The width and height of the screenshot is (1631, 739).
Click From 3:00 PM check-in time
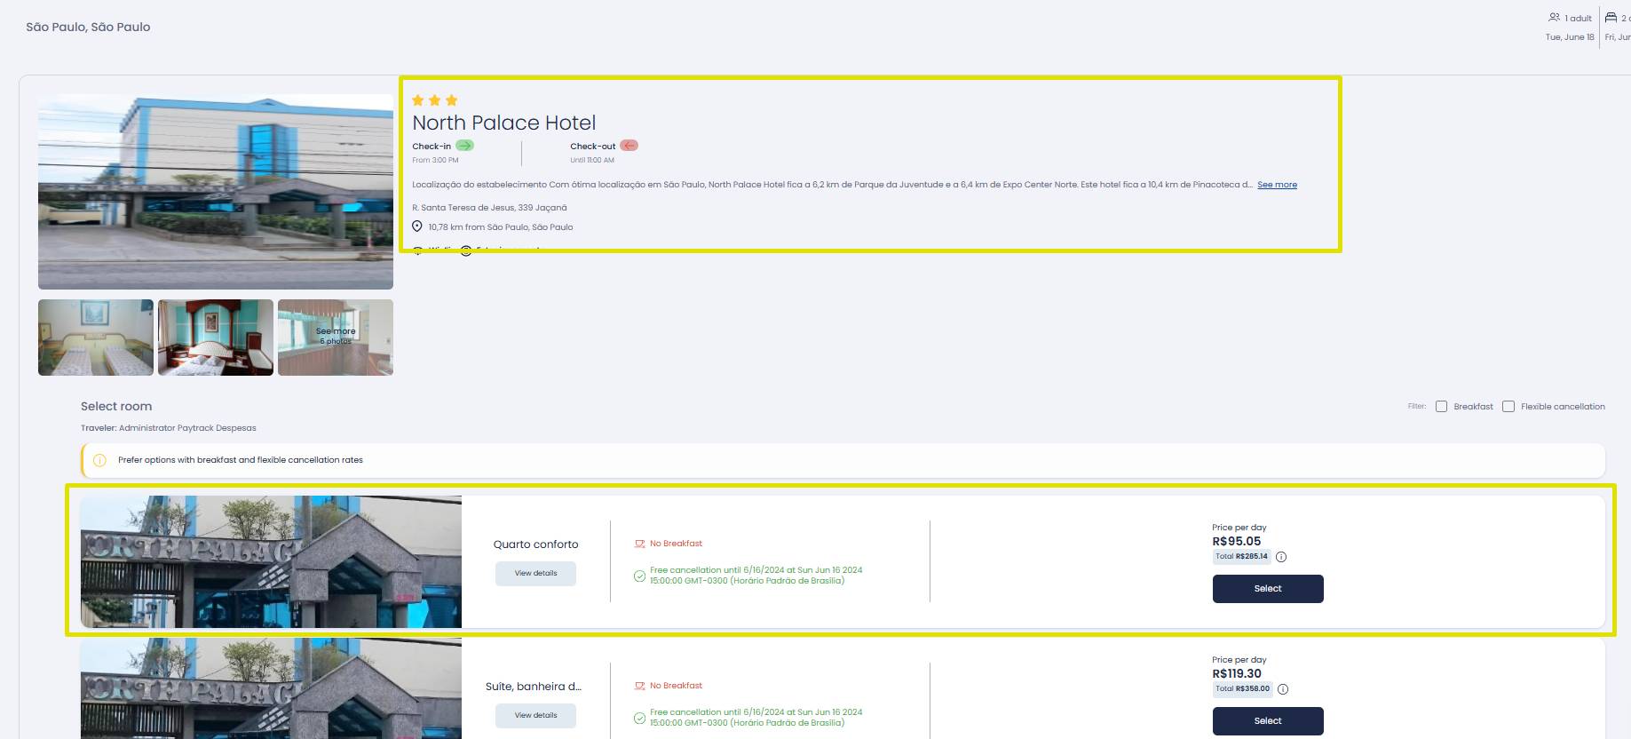pyautogui.click(x=435, y=161)
